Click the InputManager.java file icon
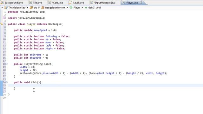This screenshot has height=114, width=203. [92, 3]
